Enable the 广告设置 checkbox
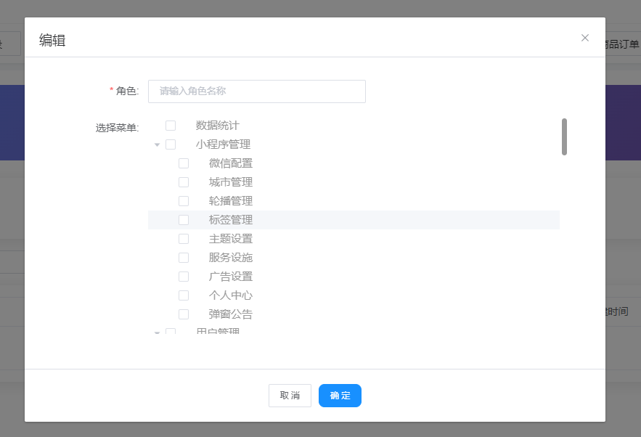This screenshot has height=437, width=641. point(184,277)
